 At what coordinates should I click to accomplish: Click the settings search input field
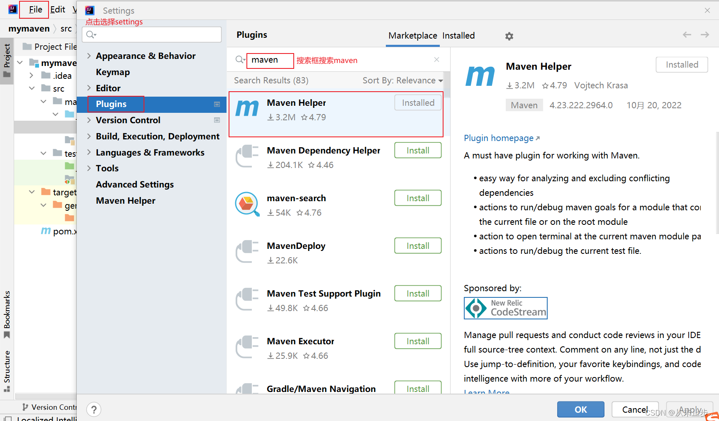(152, 34)
